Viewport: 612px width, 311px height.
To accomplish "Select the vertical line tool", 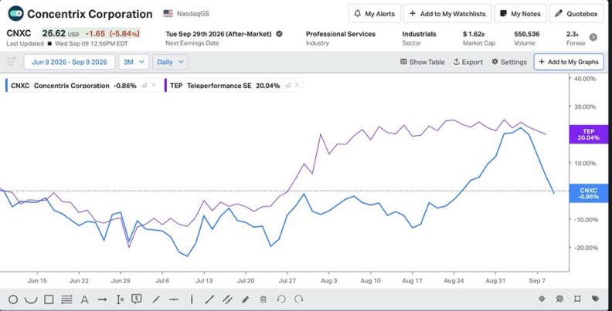I will [192, 299].
